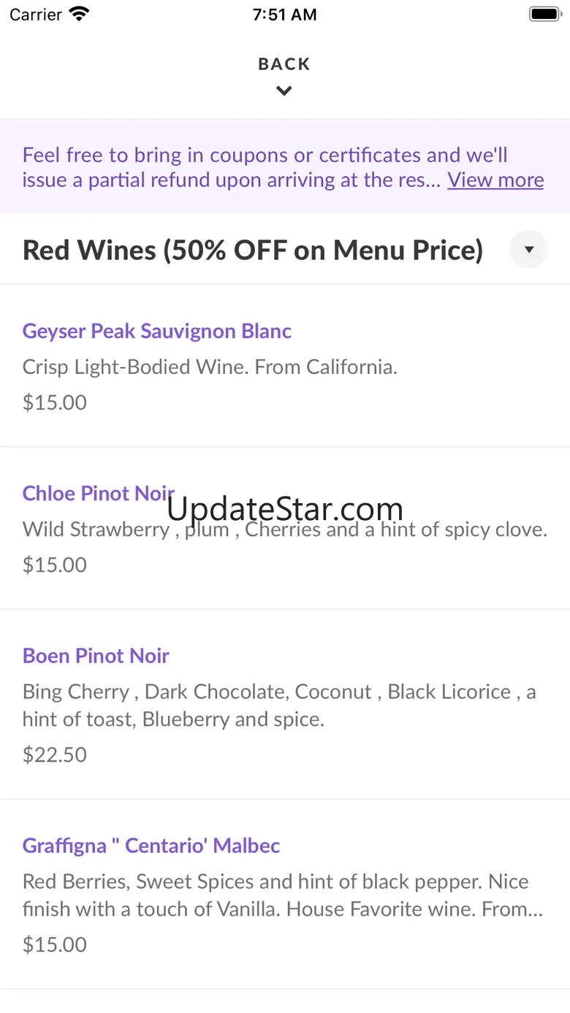The image size is (570, 1013).
Task: Tap the $15.00 price under Geyser Peak
Action: tap(55, 402)
